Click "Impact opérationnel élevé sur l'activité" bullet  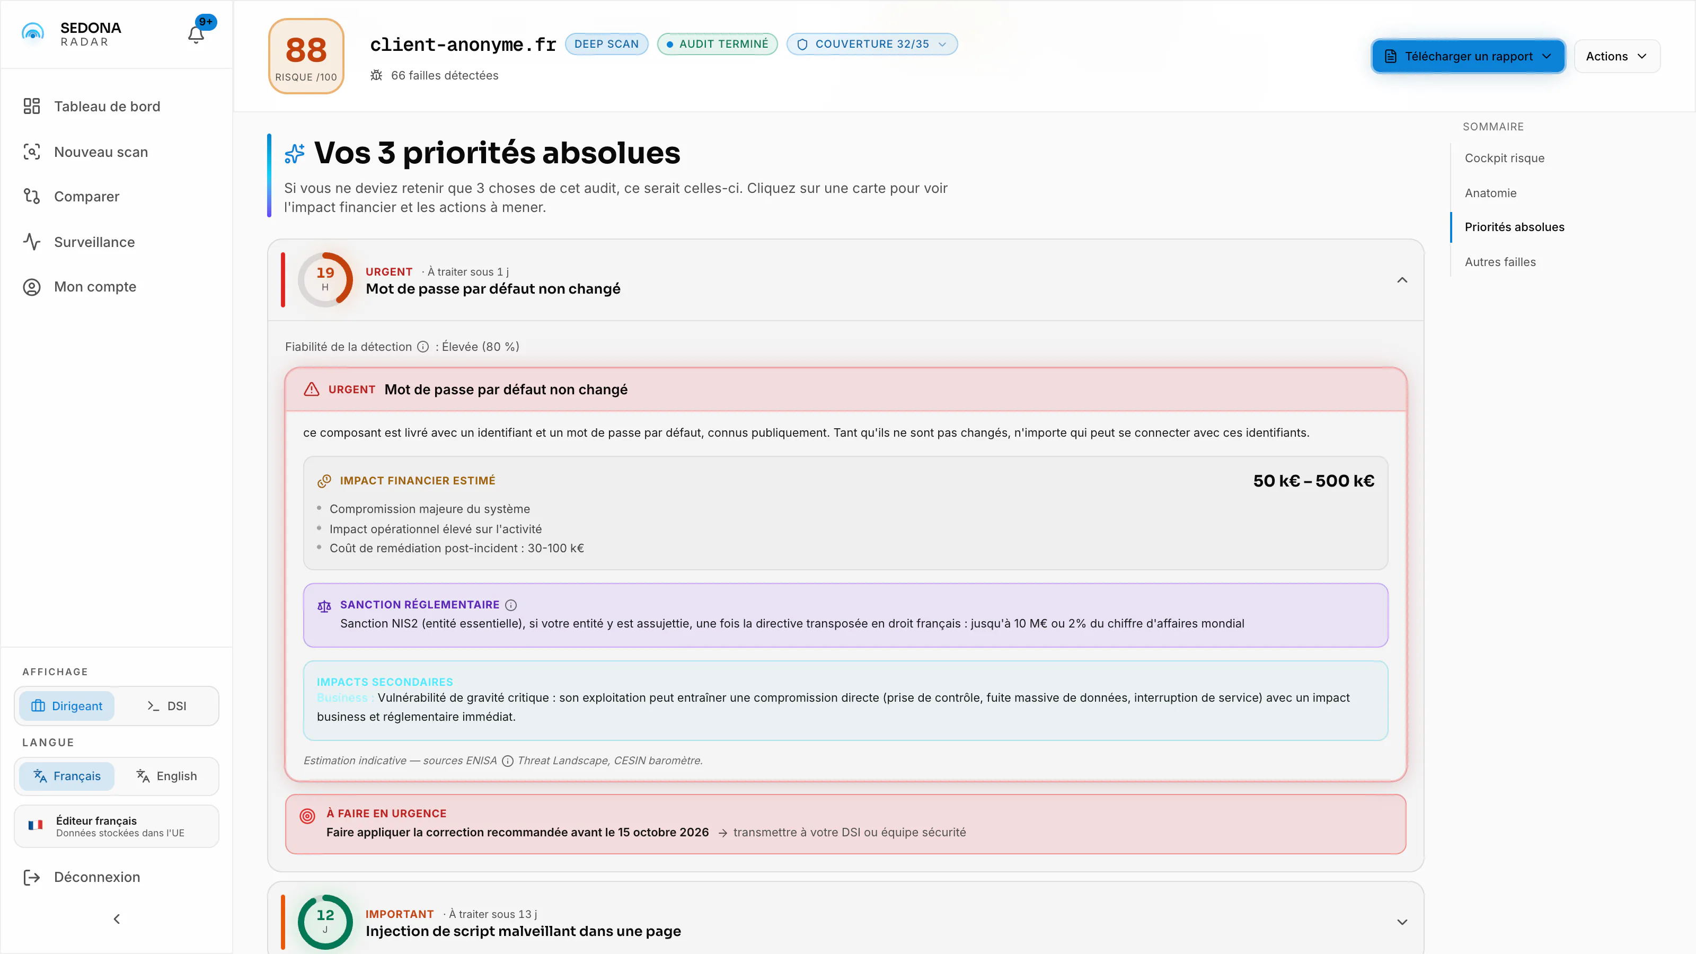435,529
